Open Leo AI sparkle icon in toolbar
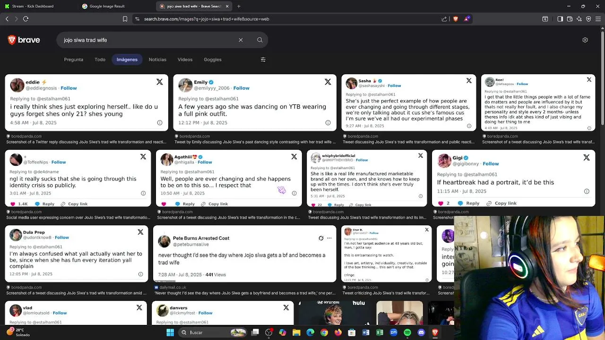The height and width of the screenshot is (340, 605). point(579,19)
